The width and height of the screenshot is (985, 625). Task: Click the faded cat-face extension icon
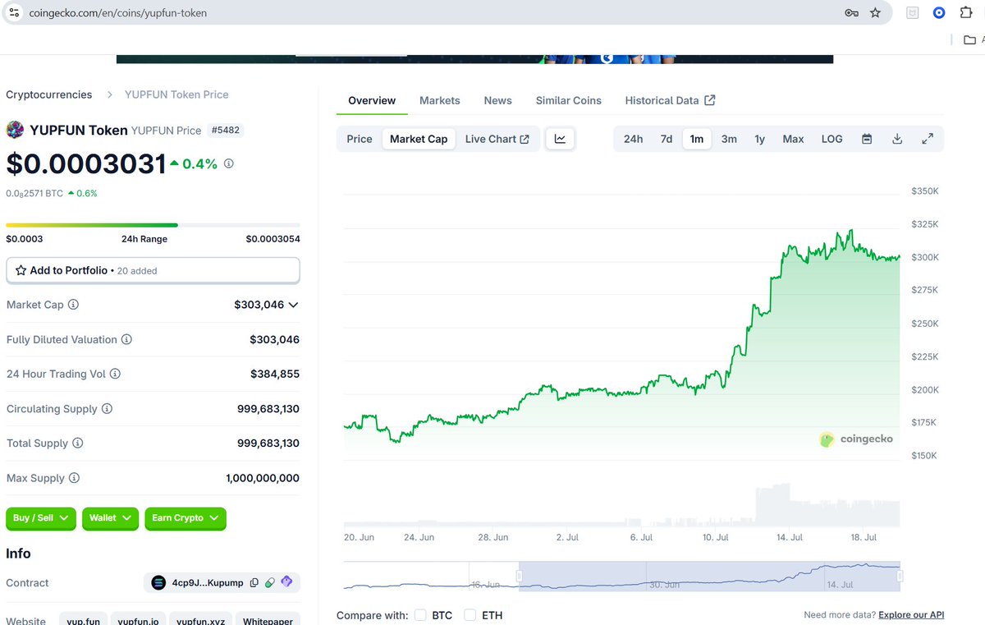tap(912, 12)
